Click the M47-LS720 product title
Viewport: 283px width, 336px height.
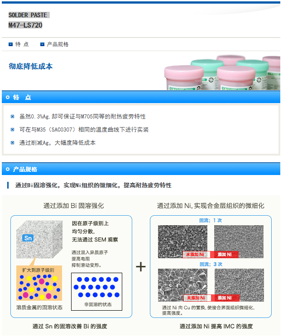pyautogui.click(x=25, y=25)
